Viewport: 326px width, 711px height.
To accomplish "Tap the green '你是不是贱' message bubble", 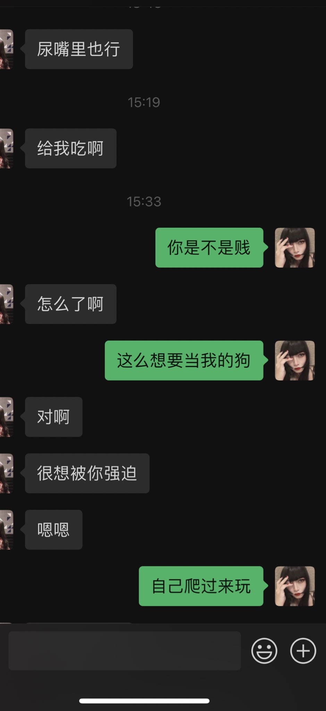I will [209, 248].
